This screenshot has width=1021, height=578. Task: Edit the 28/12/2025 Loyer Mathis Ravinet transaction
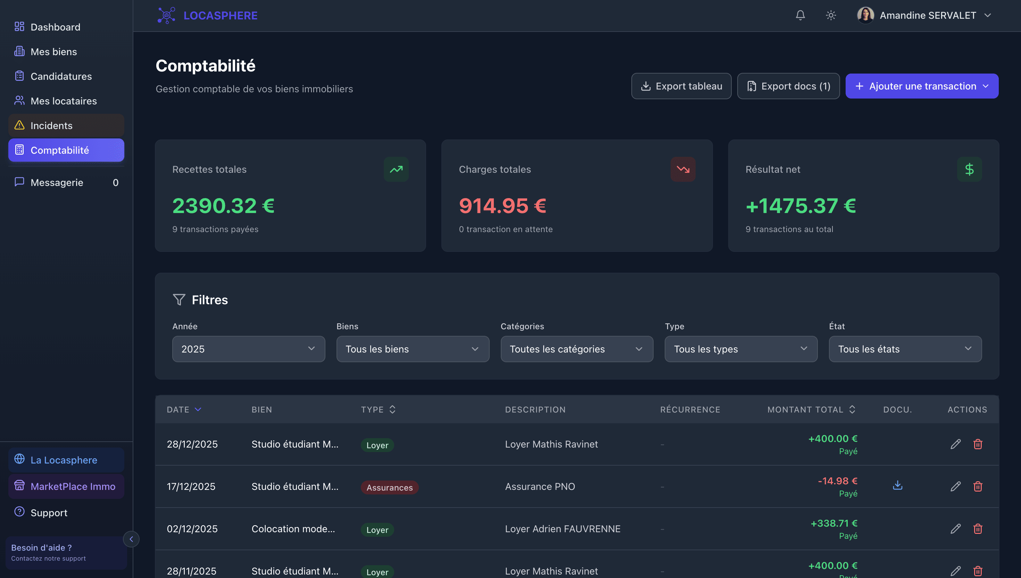[x=955, y=444]
